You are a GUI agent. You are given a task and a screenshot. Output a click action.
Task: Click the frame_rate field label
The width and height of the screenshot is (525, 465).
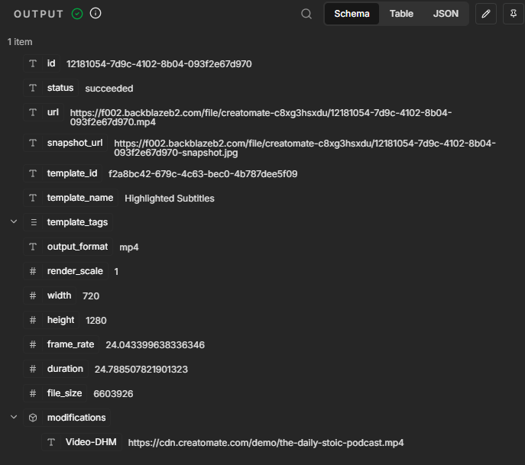click(x=70, y=344)
